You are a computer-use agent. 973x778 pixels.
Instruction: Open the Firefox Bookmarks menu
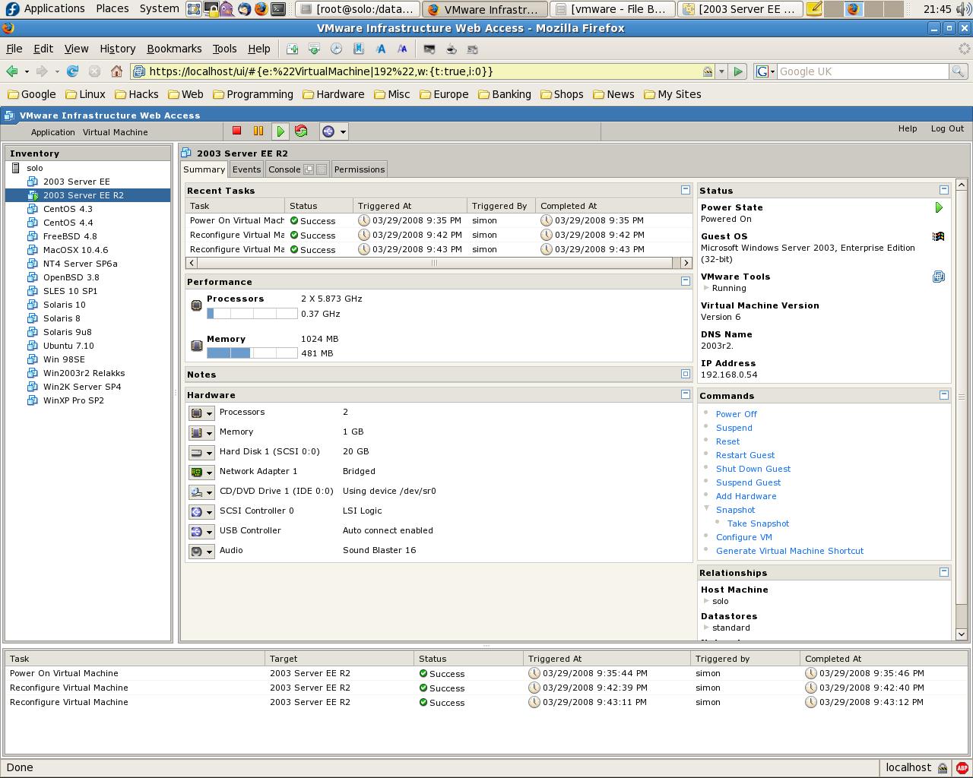point(174,49)
